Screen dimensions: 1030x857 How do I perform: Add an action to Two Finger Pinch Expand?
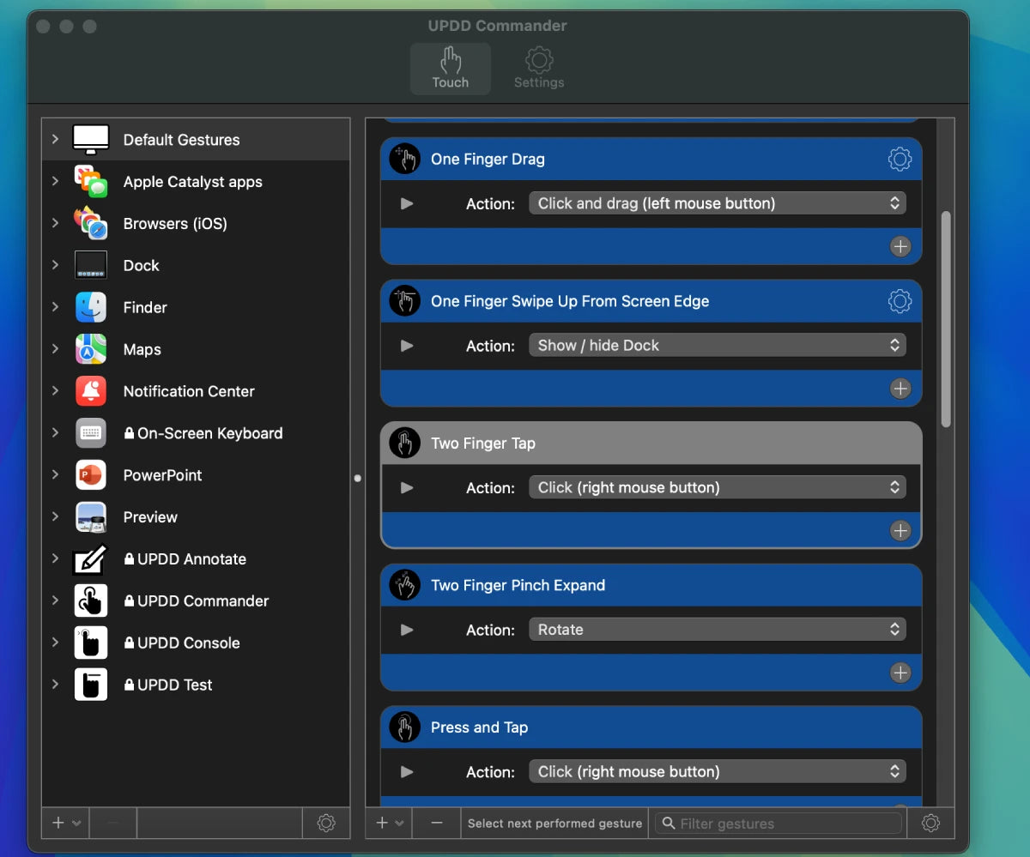900,673
